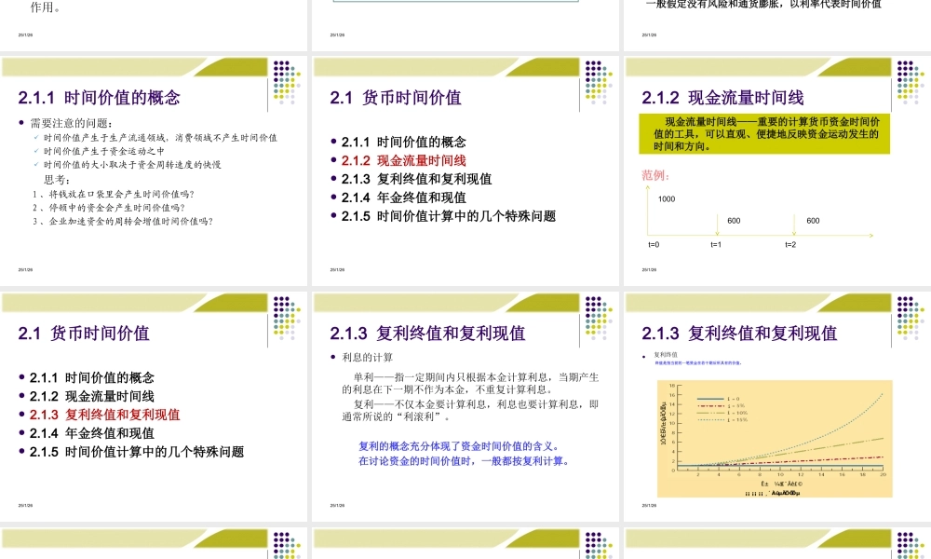Toggle the checkmark beside 时间价值产生于资金运动之中
The width and height of the screenshot is (931, 559).
click(x=36, y=151)
